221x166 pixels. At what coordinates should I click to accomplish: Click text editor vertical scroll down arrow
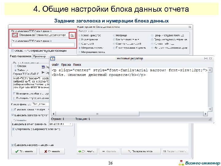pyautogui.click(x=210, y=109)
